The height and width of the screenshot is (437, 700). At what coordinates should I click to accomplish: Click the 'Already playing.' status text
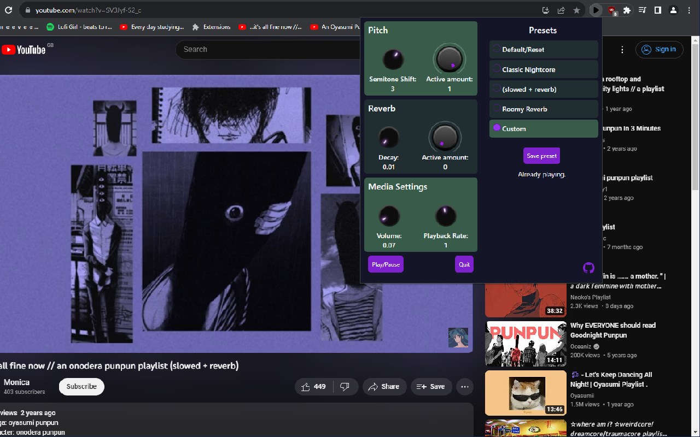coord(541,174)
